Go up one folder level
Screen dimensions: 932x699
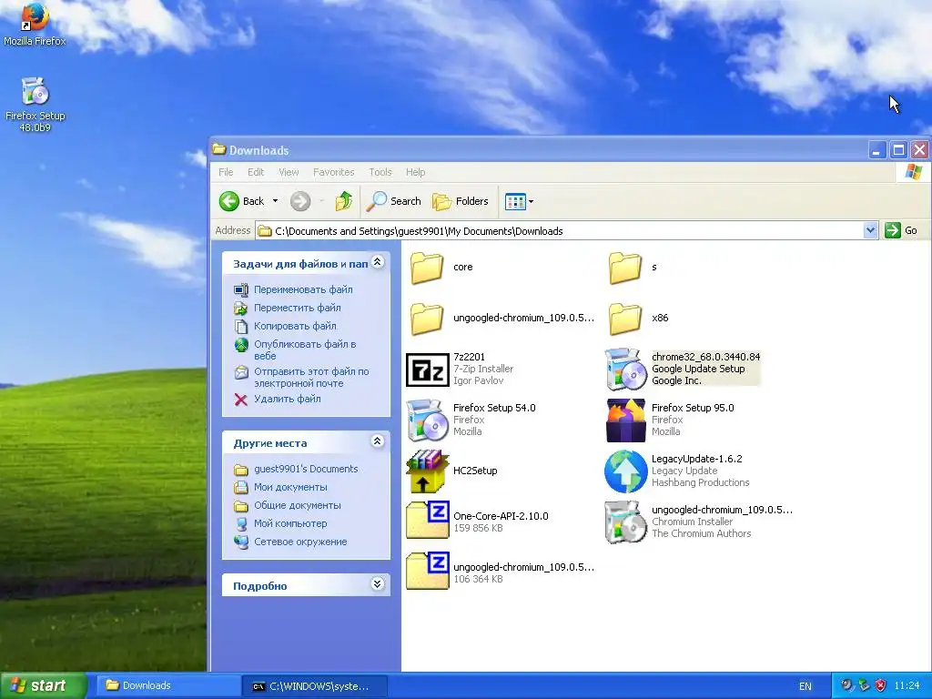click(x=343, y=201)
